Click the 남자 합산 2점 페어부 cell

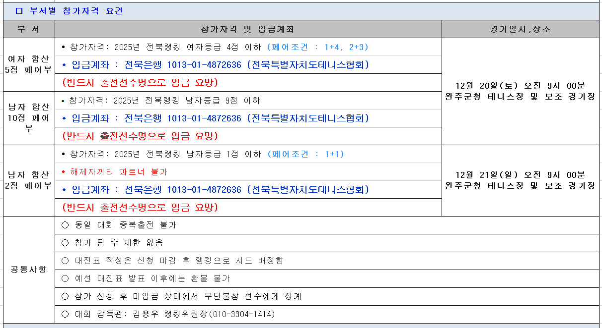point(28,180)
